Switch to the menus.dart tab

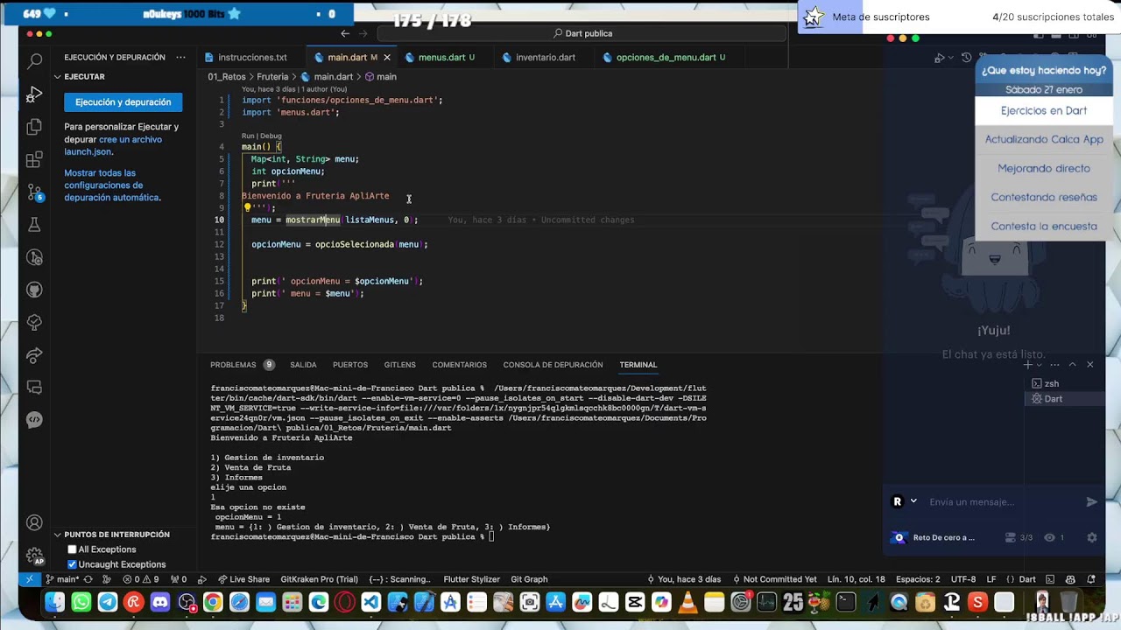447,57
